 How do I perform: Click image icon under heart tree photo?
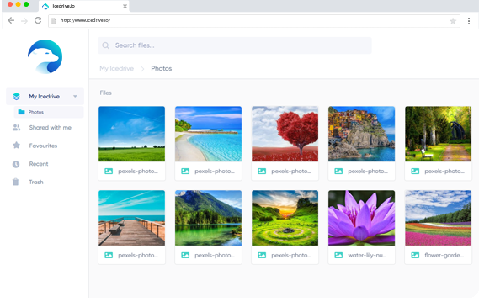click(262, 172)
